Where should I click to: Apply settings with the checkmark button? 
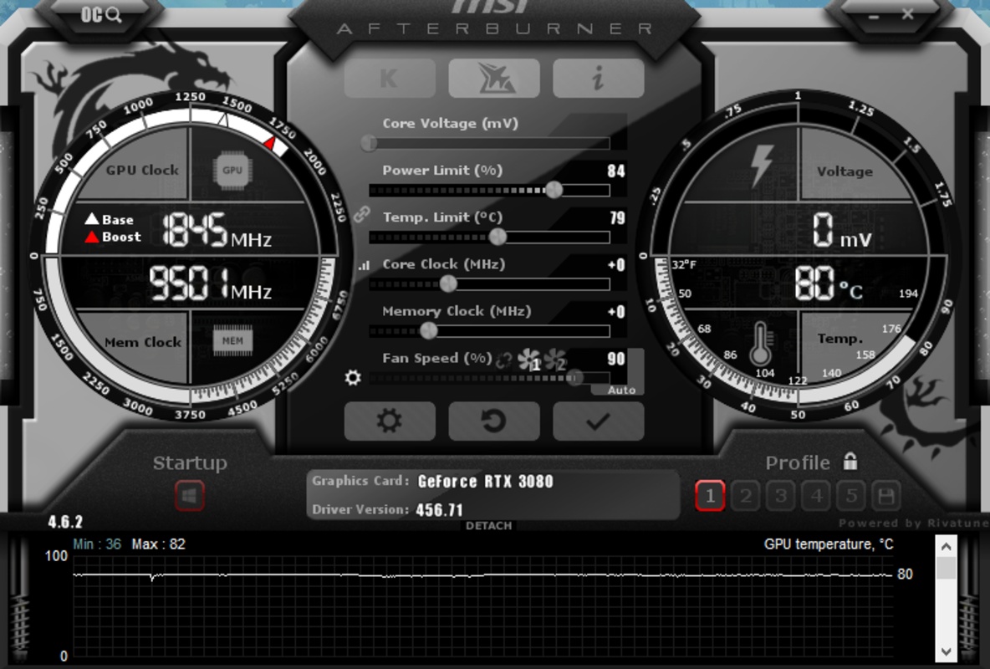coord(598,421)
